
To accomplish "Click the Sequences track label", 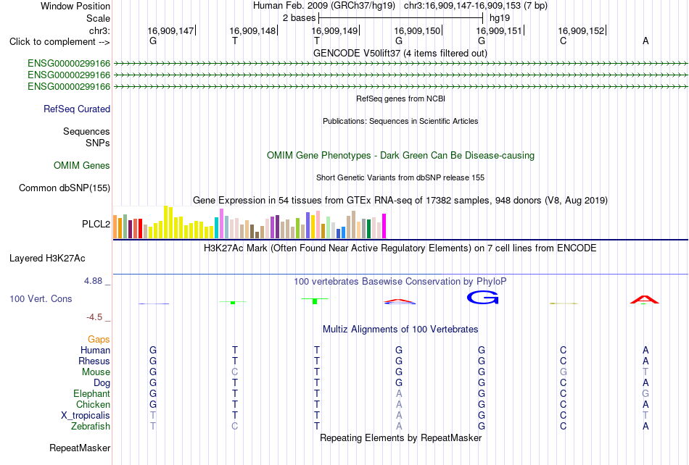I will click(x=86, y=132).
